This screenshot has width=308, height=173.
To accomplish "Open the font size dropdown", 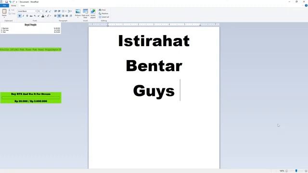I will [x=43, y=11].
